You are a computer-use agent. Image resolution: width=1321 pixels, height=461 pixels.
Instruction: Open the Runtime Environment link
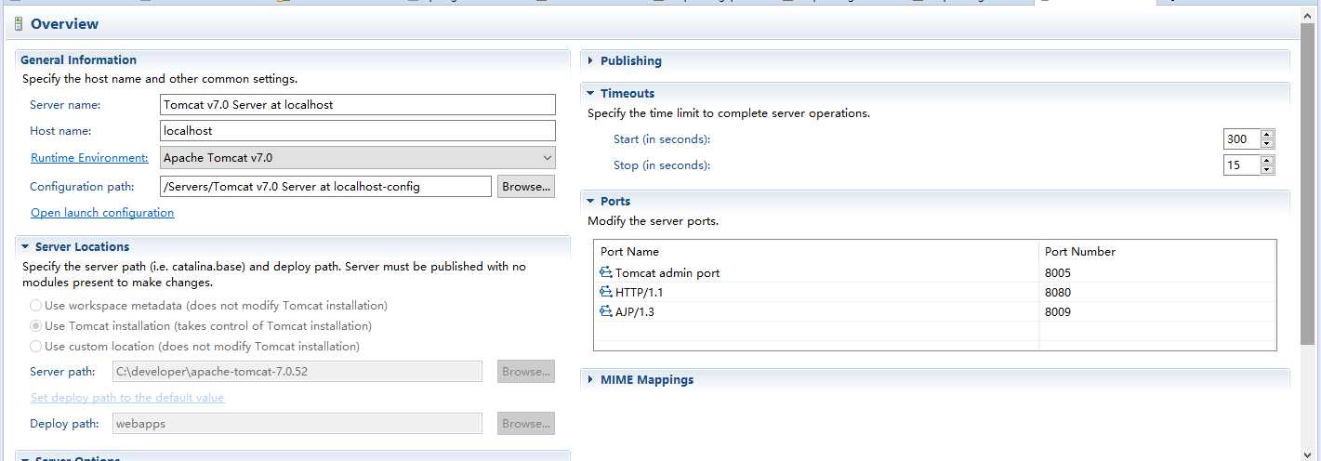tap(89, 158)
